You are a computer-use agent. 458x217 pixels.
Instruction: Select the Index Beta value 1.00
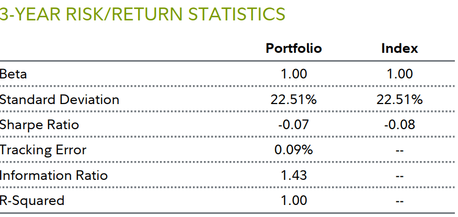[399, 74]
